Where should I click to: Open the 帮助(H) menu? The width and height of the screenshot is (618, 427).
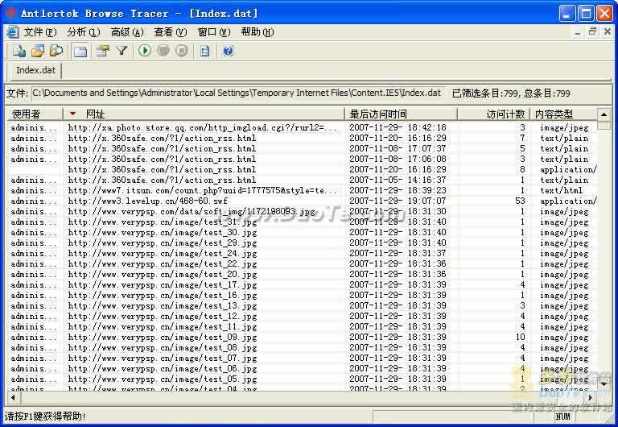[257, 32]
